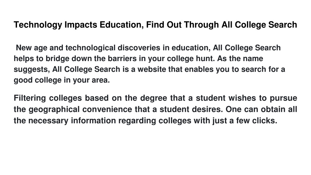
Task: Click the phrase 'based on the degree'
Action: (x=126, y=98)
